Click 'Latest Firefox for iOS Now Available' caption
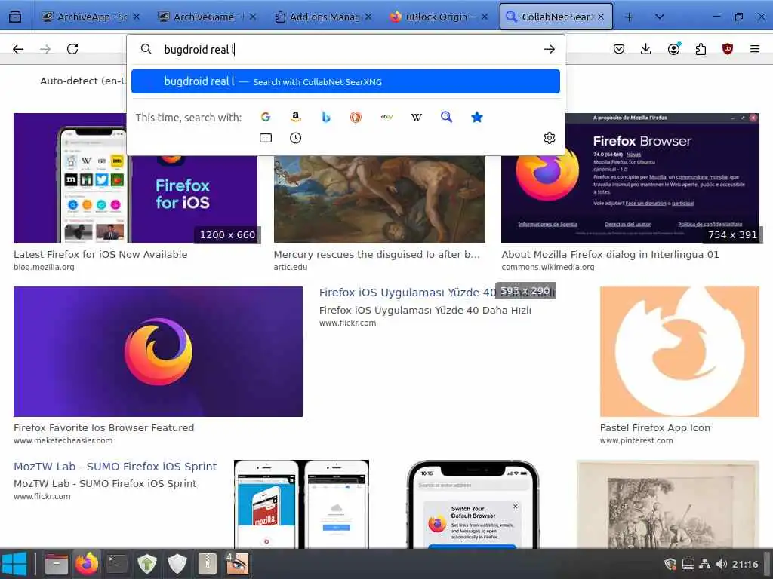 100,255
